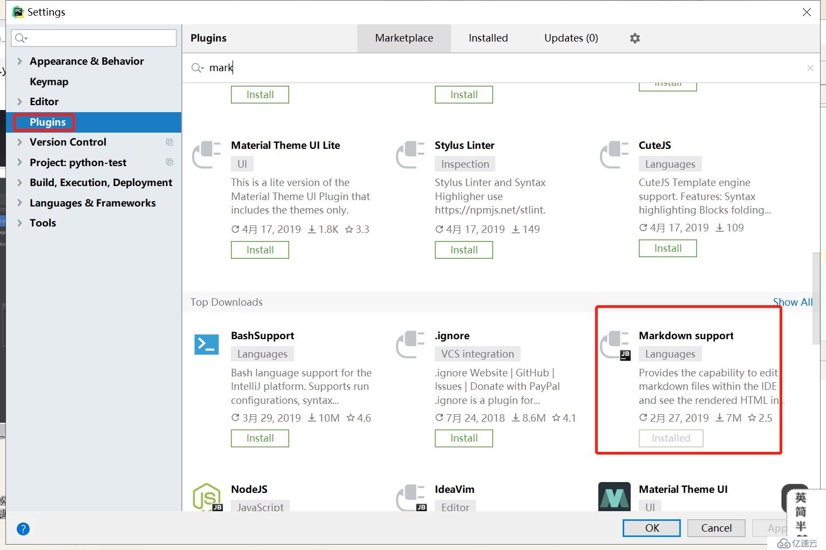The image size is (826, 550).
Task: Click the Material Theme UI Lite plugin icon
Action: pyautogui.click(x=207, y=155)
